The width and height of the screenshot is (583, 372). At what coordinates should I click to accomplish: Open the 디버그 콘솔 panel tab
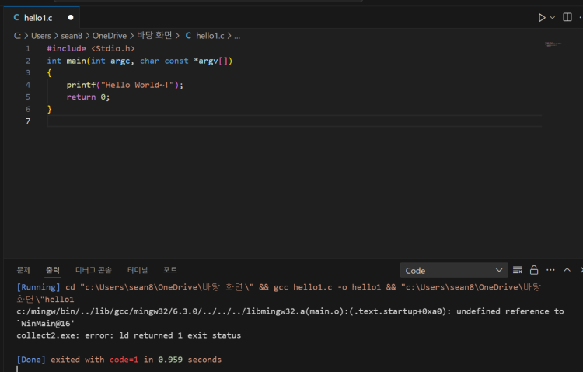pos(93,270)
